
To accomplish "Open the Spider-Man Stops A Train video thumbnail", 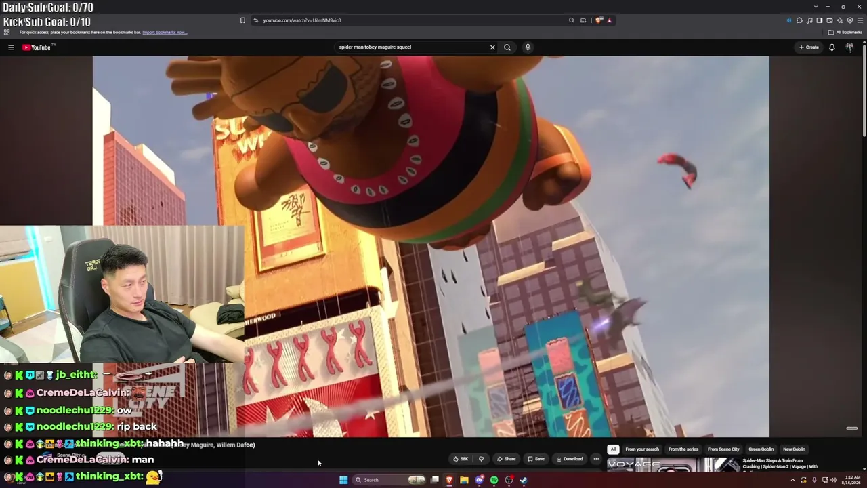I will (673, 465).
